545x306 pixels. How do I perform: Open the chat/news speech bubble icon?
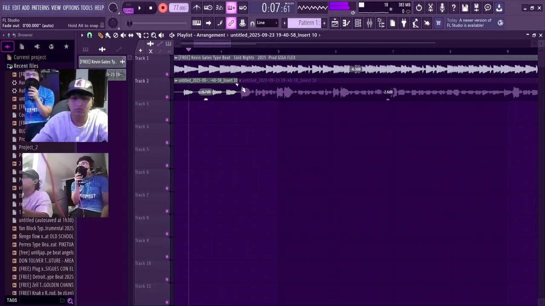point(488,8)
